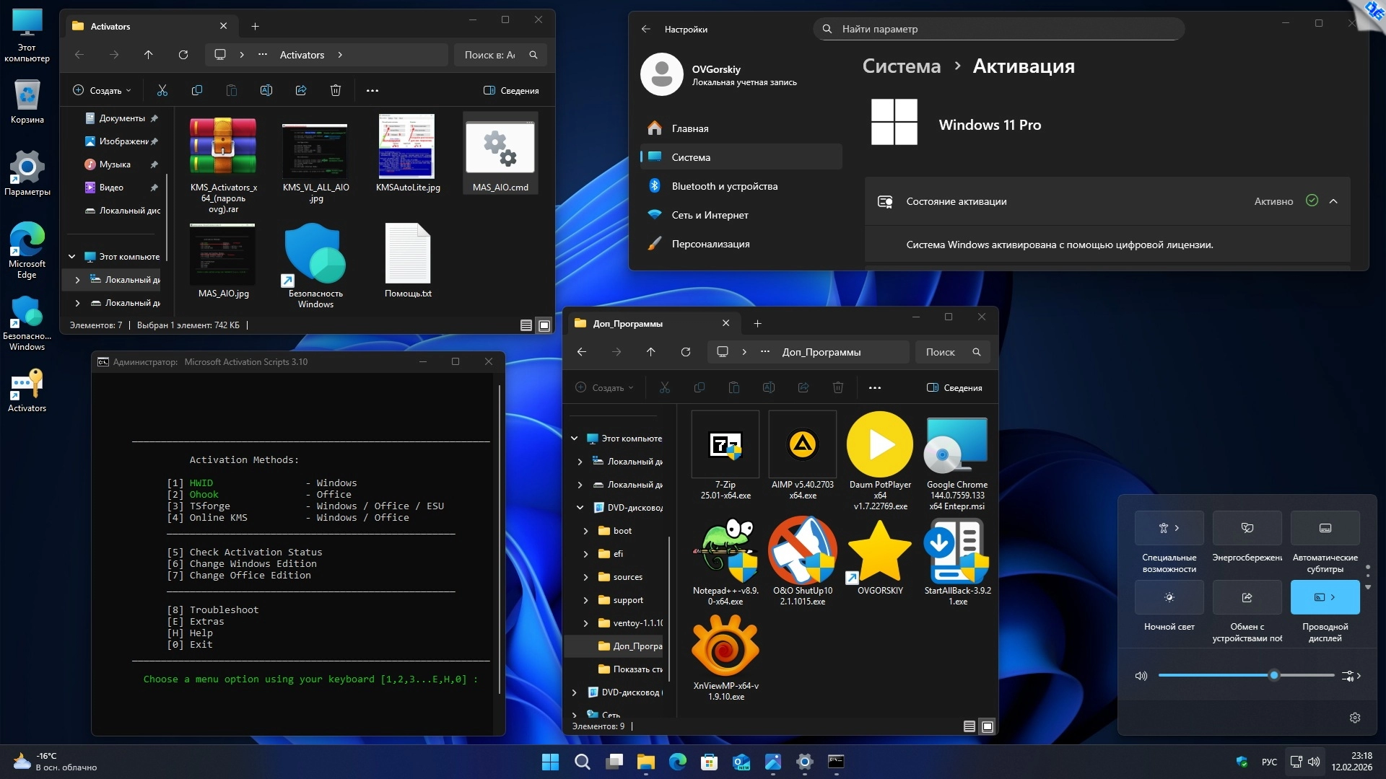The height and width of the screenshot is (779, 1386).
Task: Toggle Night light (Ночной свет) quick setting
Action: (x=1169, y=597)
